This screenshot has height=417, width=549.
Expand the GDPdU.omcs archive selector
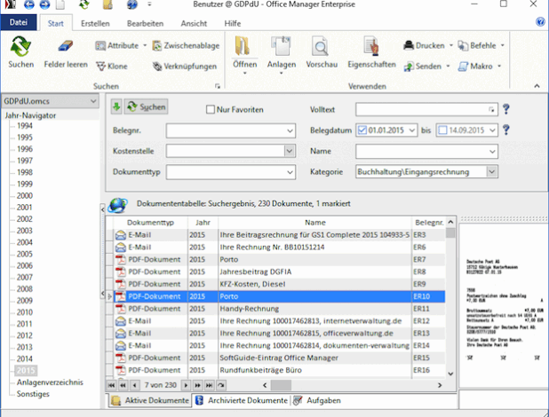pos(93,101)
